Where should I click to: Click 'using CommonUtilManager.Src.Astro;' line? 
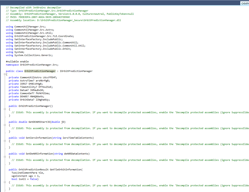[x=30, y=30]
